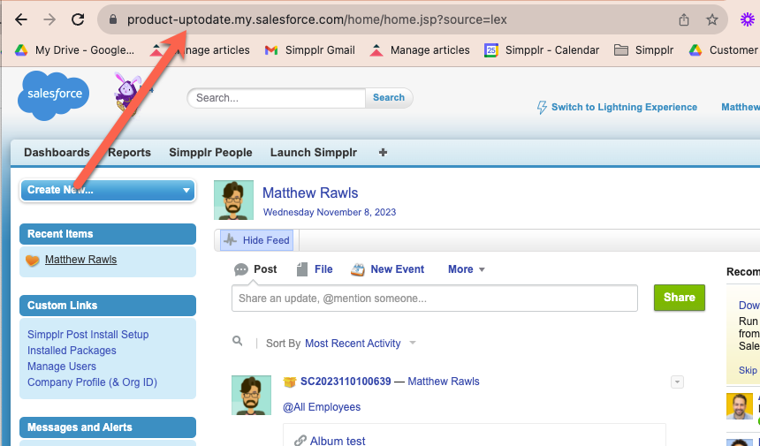Toggle the Hide Feed button
760x446 pixels.
(x=257, y=240)
